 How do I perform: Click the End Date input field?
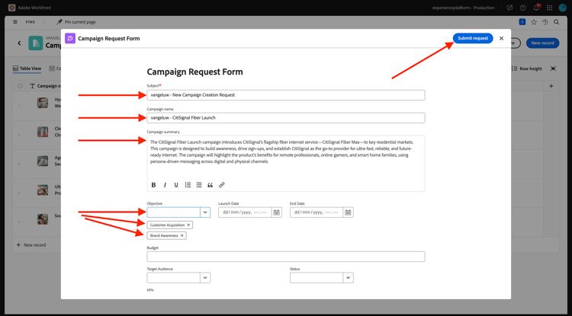pos(317,212)
